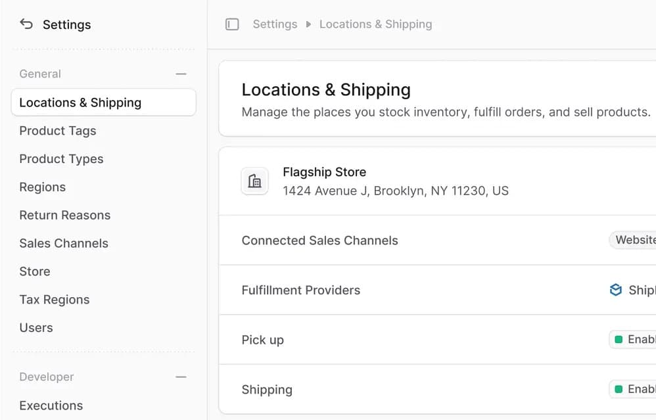Open Settings via the breadcrumb link
656x420 pixels.
[x=275, y=24]
